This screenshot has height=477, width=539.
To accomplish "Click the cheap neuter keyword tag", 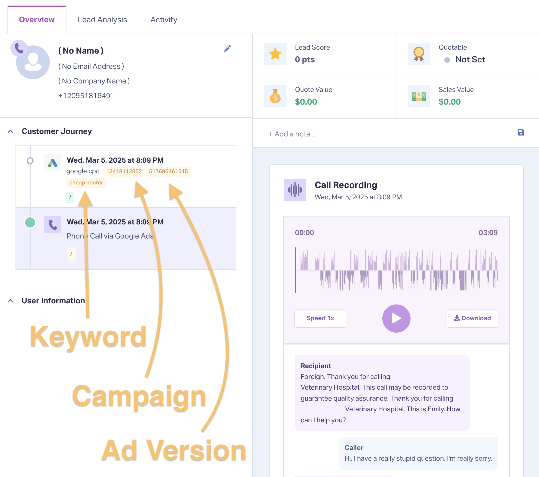I will click(86, 183).
